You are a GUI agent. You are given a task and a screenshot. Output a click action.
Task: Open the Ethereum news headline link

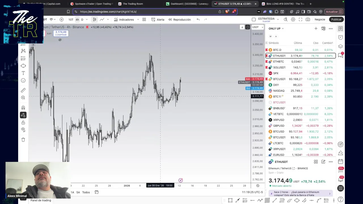tap(301, 194)
